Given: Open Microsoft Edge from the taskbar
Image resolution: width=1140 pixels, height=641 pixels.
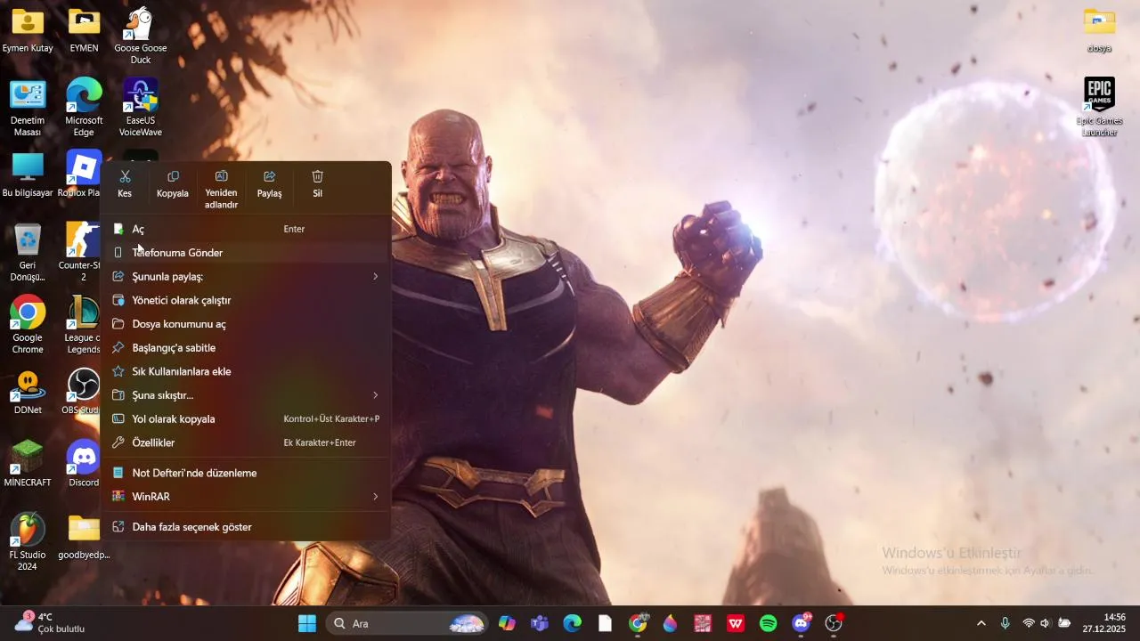Looking at the screenshot, I should pyautogui.click(x=572, y=623).
